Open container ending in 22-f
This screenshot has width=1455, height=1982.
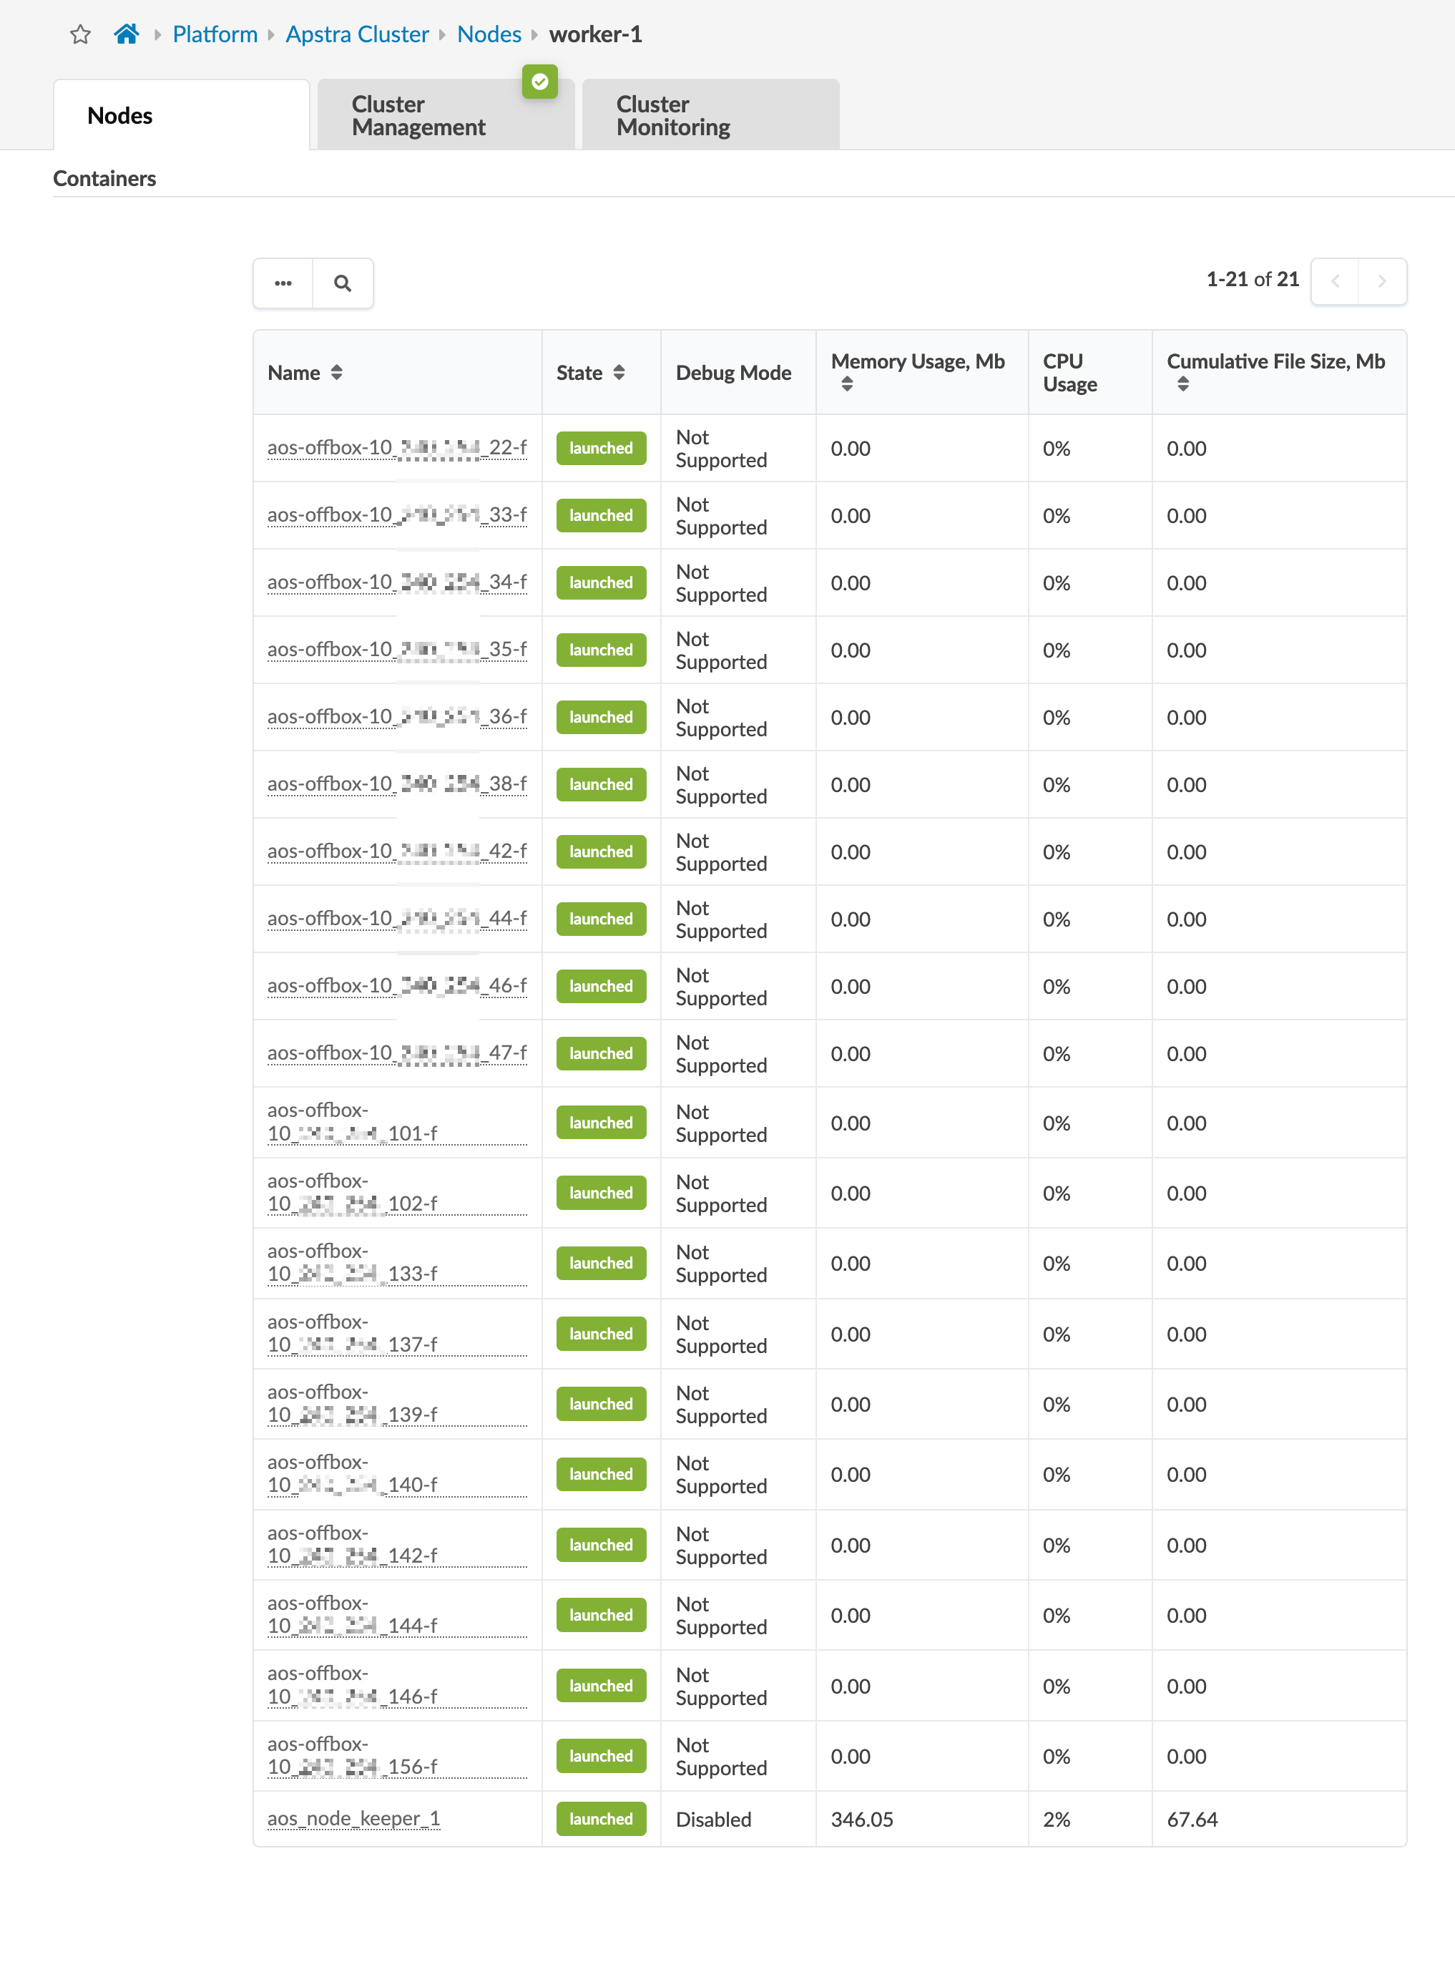click(396, 447)
